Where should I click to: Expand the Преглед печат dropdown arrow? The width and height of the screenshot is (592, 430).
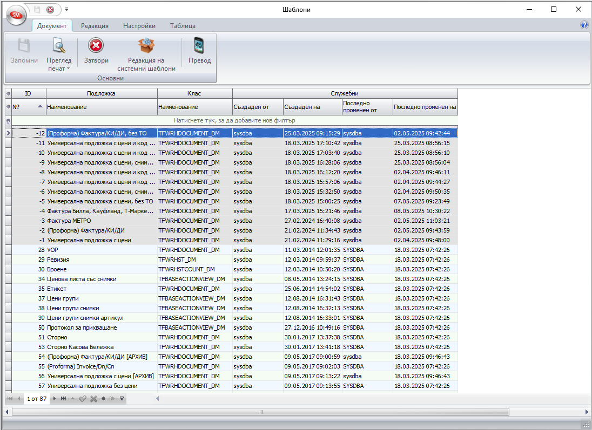click(x=69, y=69)
